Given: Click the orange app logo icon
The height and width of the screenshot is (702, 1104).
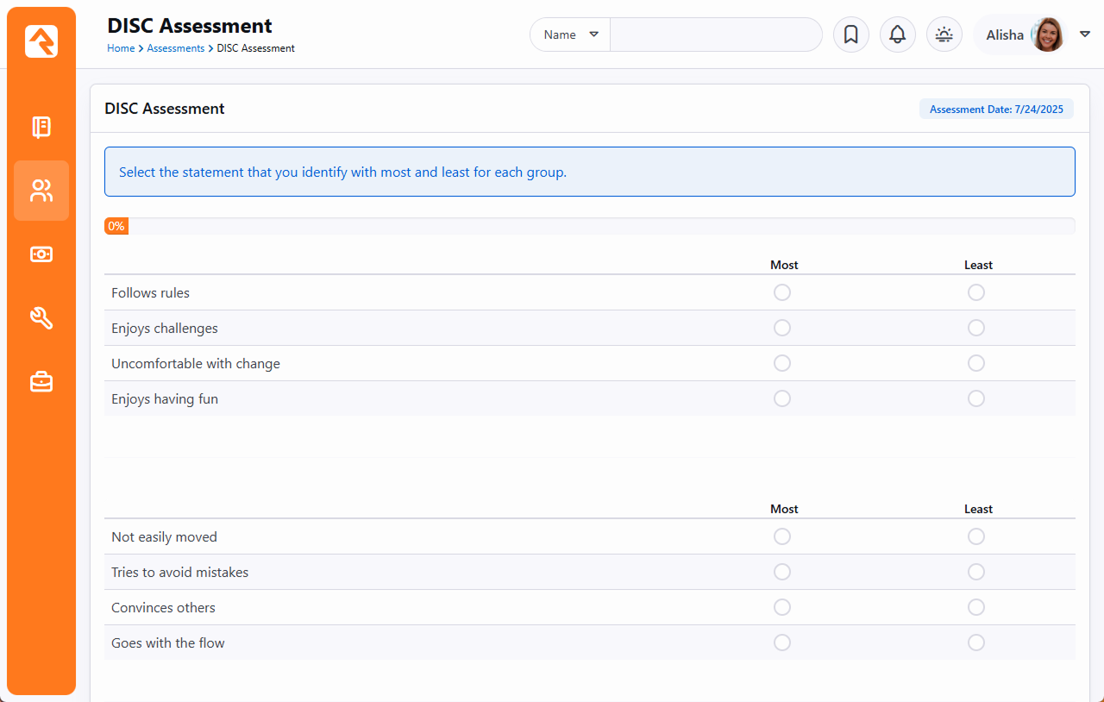Looking at the screenshot, I should [41, 41].
